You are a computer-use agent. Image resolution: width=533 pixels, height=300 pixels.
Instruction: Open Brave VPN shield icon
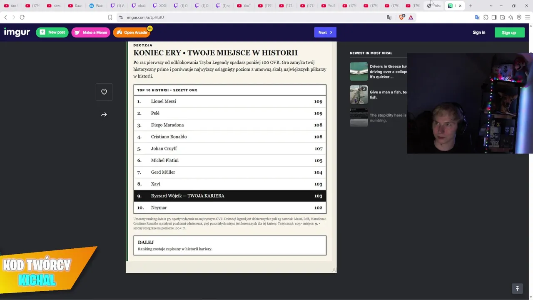[x=519, y=17]
